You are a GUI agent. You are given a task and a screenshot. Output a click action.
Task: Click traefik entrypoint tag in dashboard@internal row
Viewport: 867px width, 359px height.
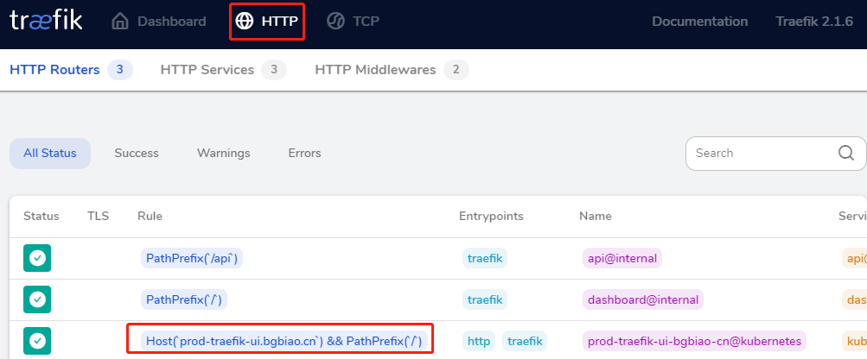click(x=485, y=299)
